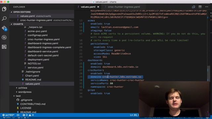
Task: Open dashboard-ingress.yaml in the file tree
Action: 43,43
